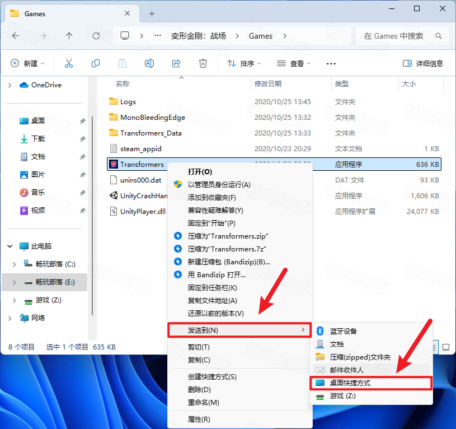Screen dimensions: 456x429
Task: Expand the Network tree node
Action: [10, 318]
